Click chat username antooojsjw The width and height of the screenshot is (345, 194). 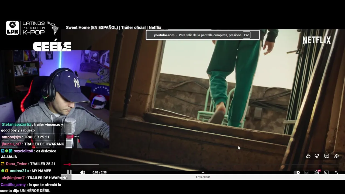11,137
